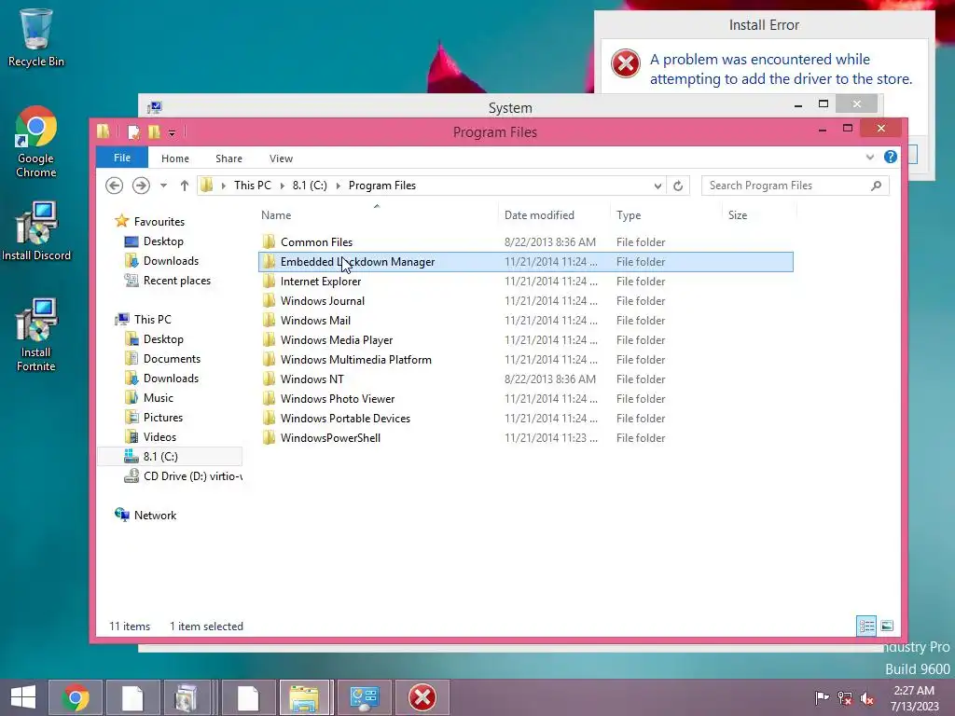This screenshot has height=716, width=955.
Task: Expand the This PC breadcrumb arrow
Action: pyautogui.click(x=282, y=186)
